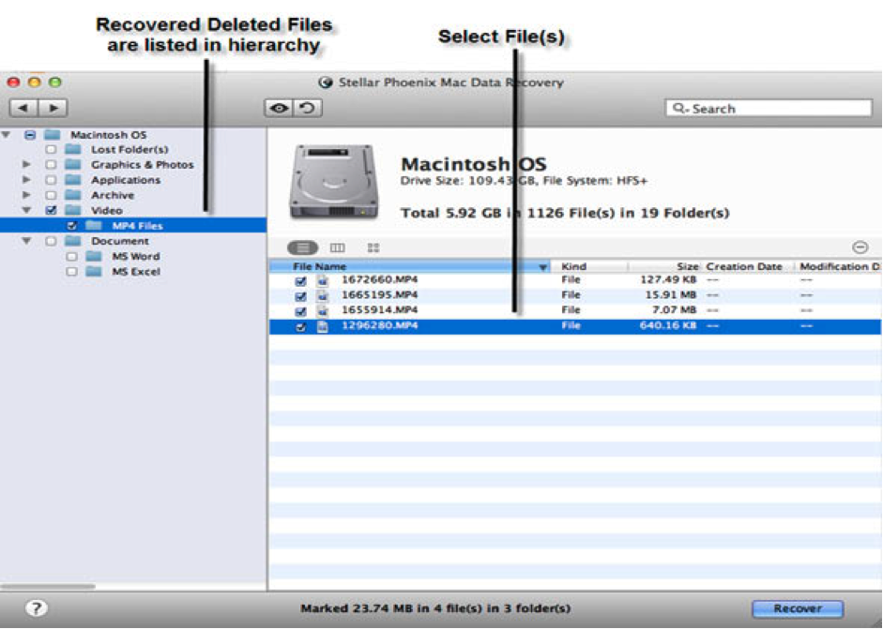The image size is (883, 629).
Task: Toggle the Macintosh OS root checkbox
Action: (30, 134)
